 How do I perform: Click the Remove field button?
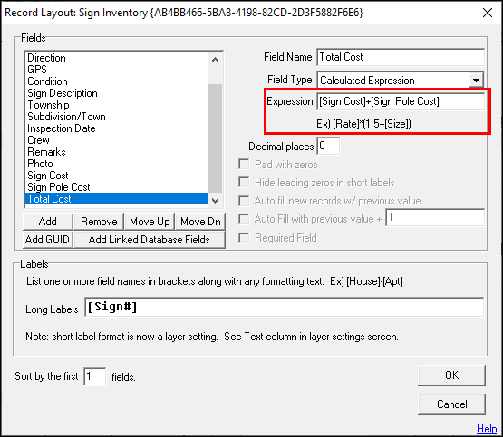(x=99, y=222)
